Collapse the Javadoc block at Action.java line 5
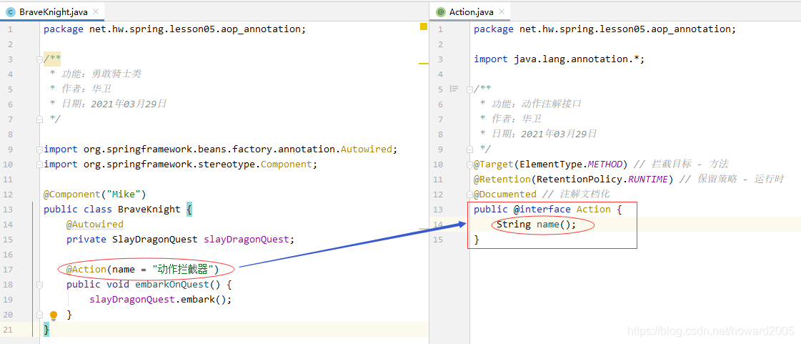801x344 pixels. pyautogui.click(x=469, y=89)
